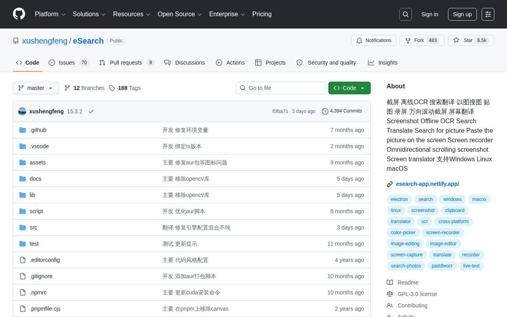Click the lib folder icon
Screen dimensions: 507x317
pos(23,195)
